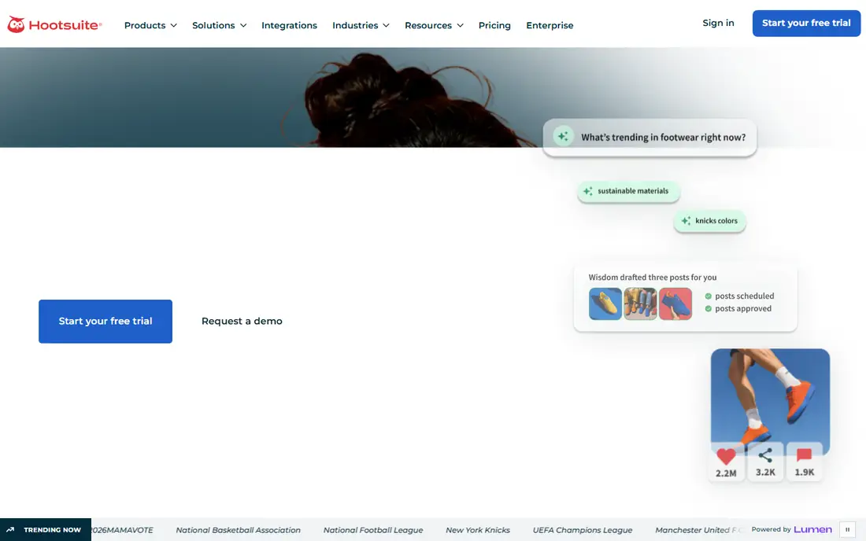The image size is (866, 541).
Task: Expand the Industries dropdown menu
Action: [361, 25]
